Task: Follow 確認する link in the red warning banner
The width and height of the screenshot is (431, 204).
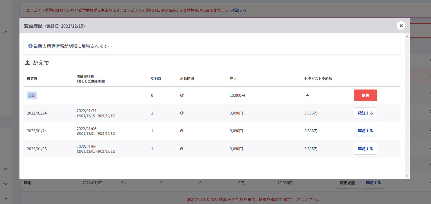Action: click(x=238, y=10)
